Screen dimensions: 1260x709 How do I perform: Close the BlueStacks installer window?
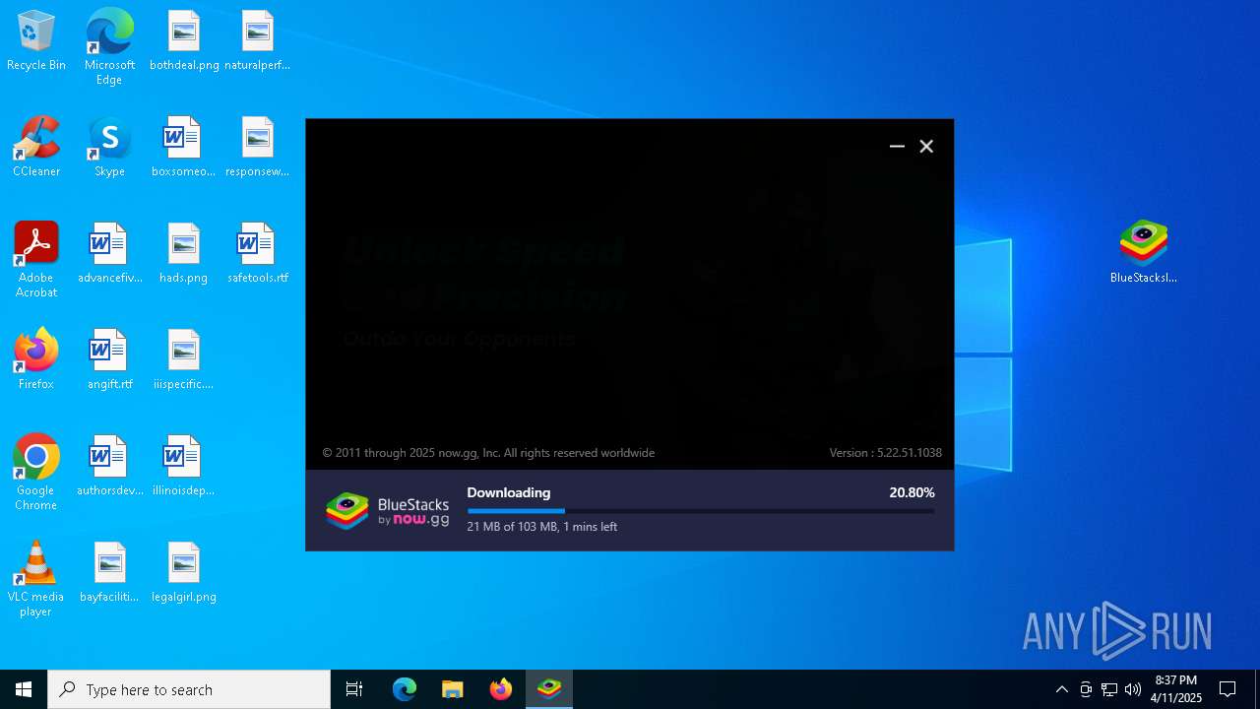pos(926,146)
